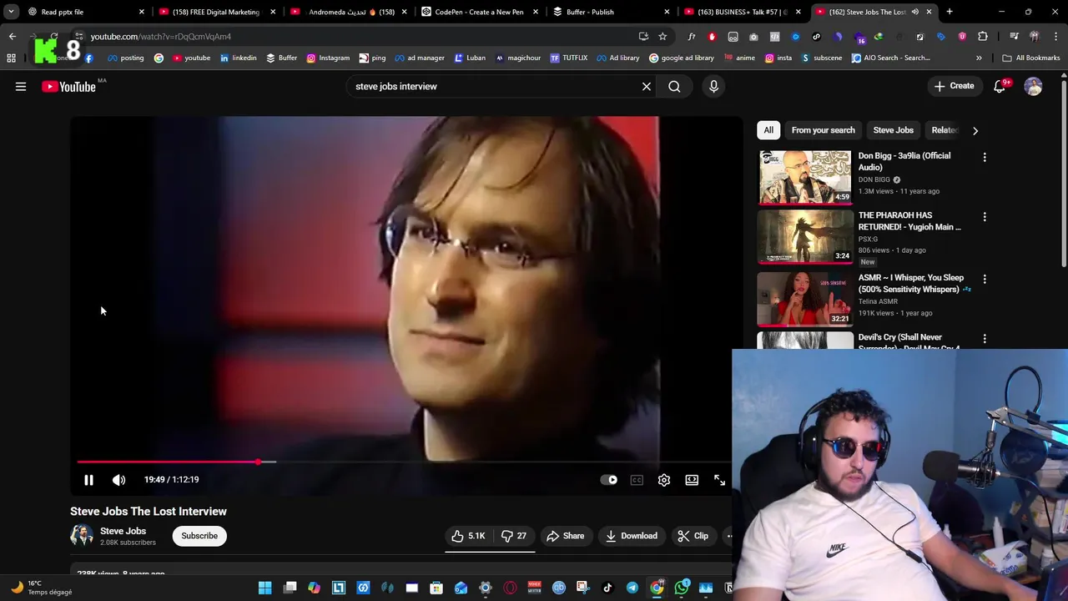Screen dimensions: 1068x601
Task: Clear the search query with X
Action: (x=647, y=86)
